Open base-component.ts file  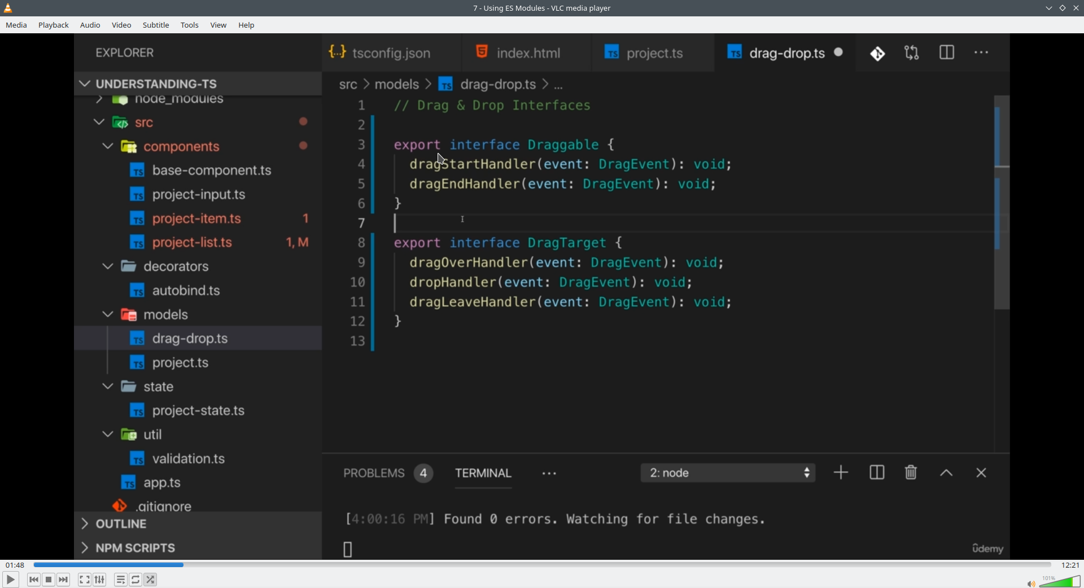198,170
